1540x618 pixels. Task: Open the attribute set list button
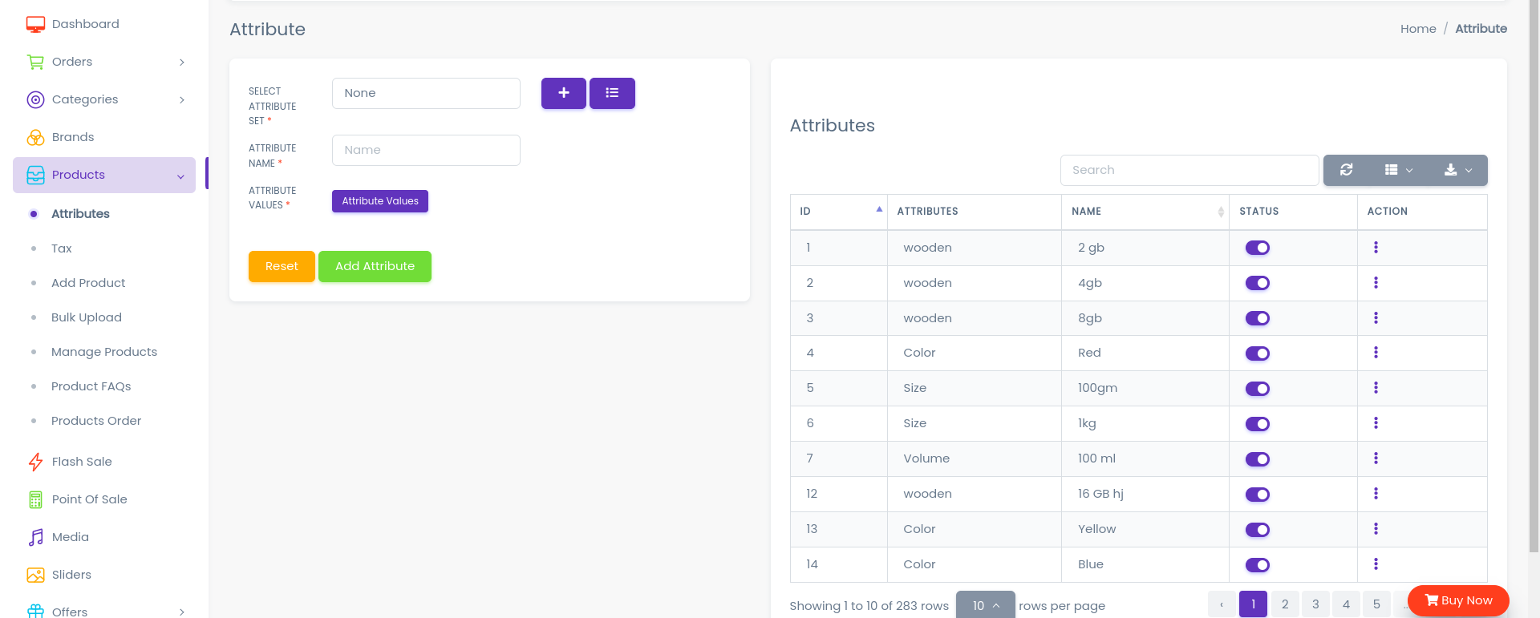612,93
